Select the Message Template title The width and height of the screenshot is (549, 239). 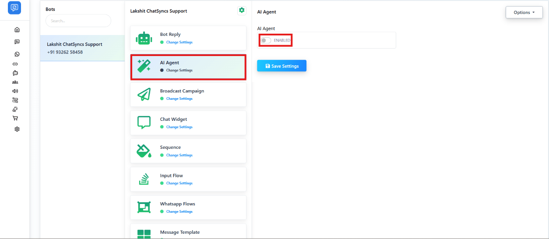(180, 232)
